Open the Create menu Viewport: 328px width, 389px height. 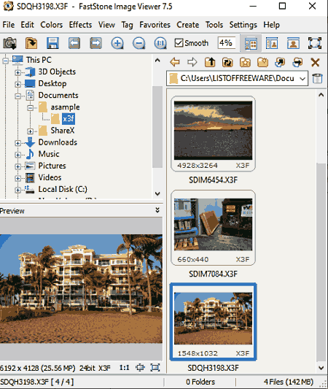pos(188,25)
